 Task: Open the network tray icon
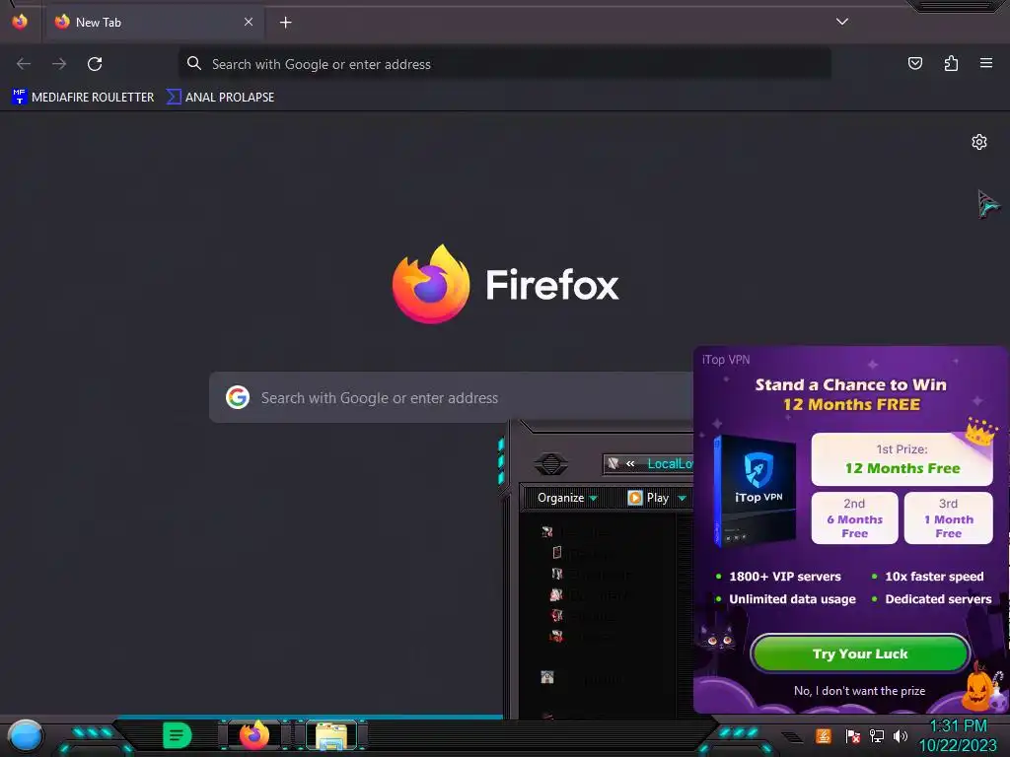click(877, 735)
